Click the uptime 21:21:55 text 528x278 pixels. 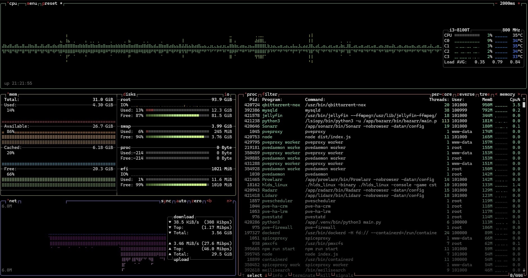18,83
